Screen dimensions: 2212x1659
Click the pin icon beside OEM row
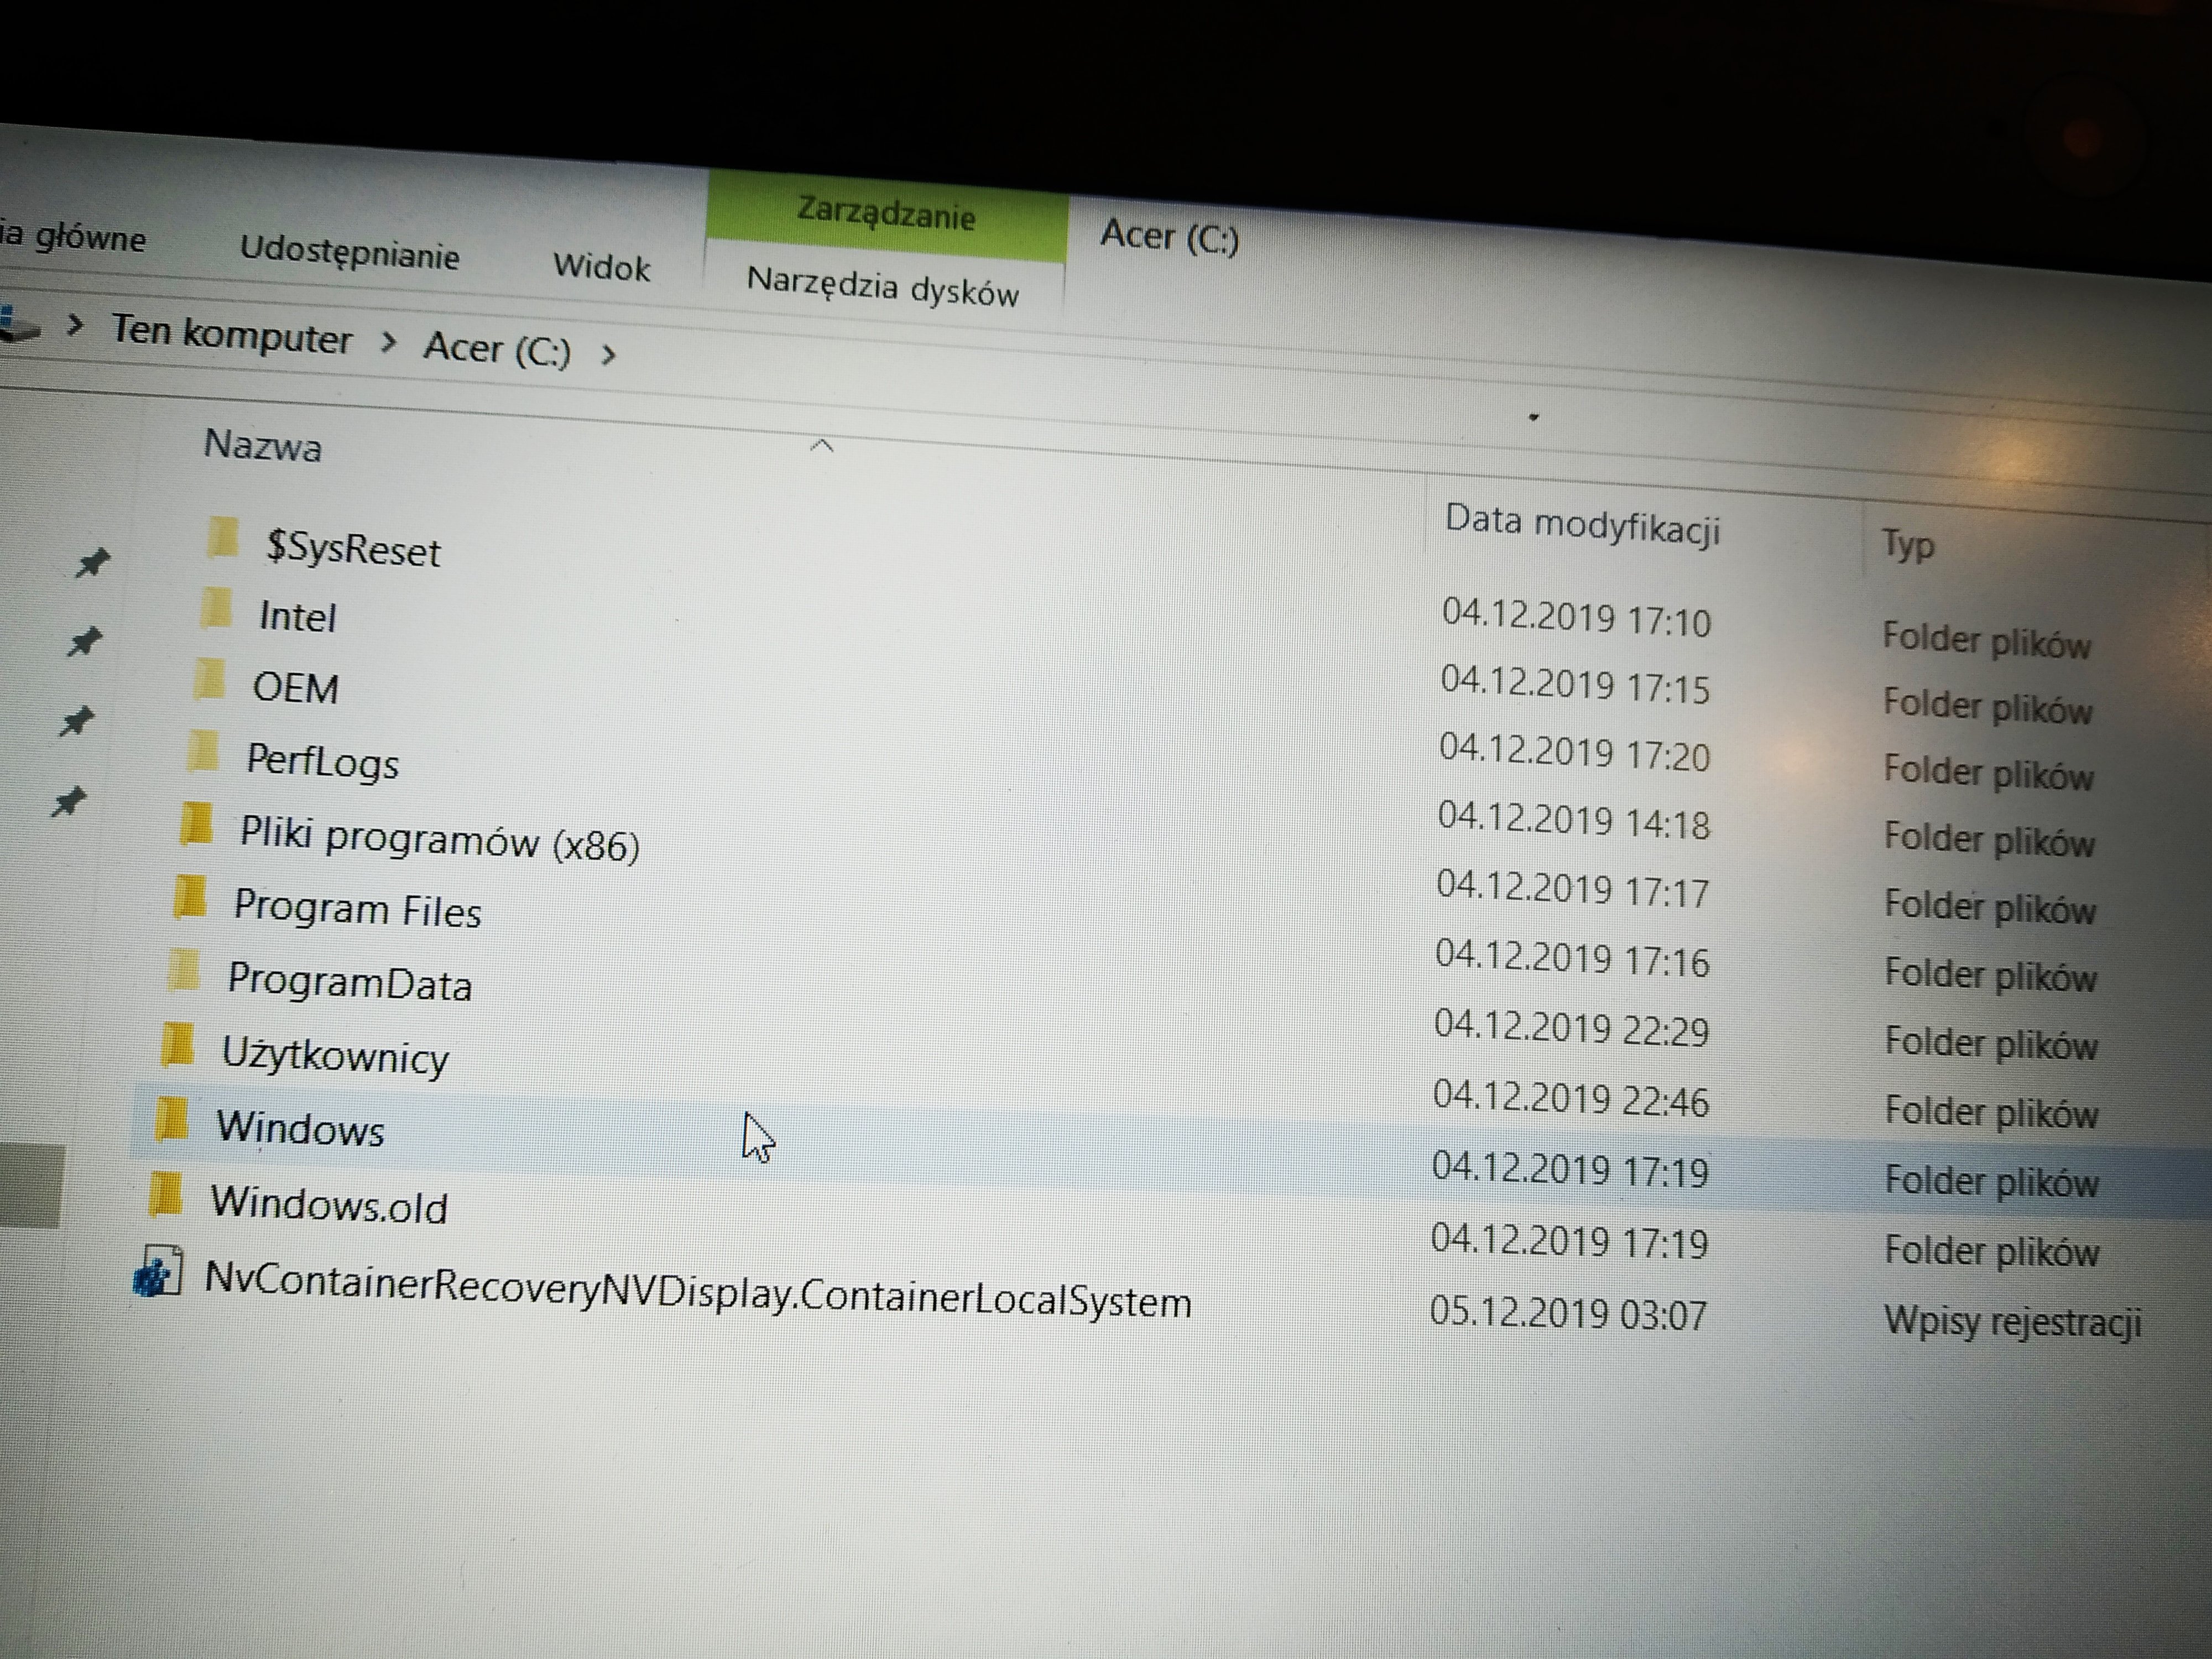click(76, 720)
